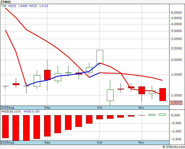The height and width of the screenshot is (149, 185).
Task: Click the -1.000 MACD axis label
Action: (x=176, y=131)
